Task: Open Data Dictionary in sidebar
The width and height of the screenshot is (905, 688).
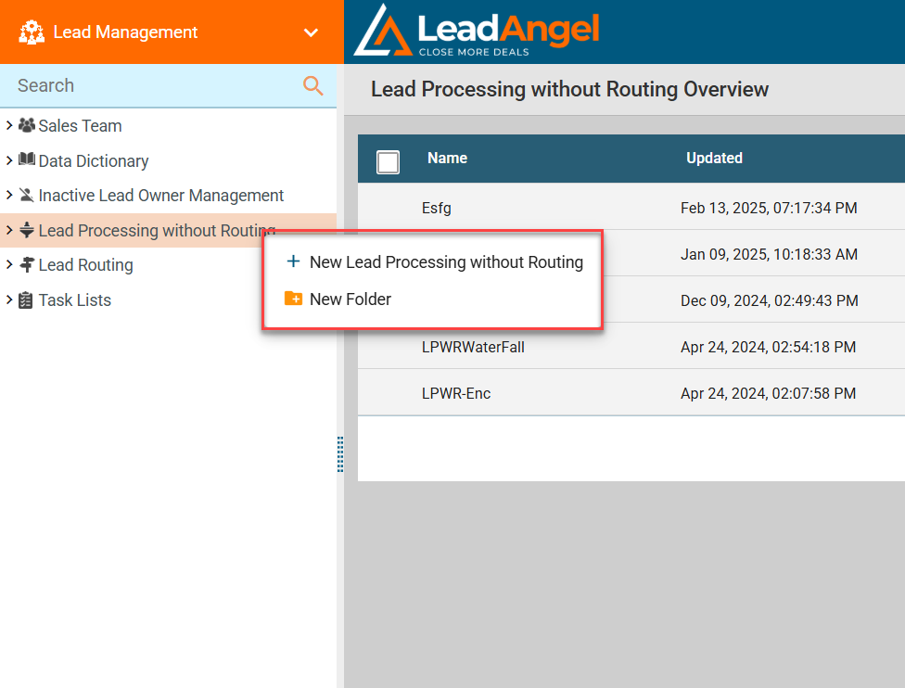Action: tap(94, 161)
